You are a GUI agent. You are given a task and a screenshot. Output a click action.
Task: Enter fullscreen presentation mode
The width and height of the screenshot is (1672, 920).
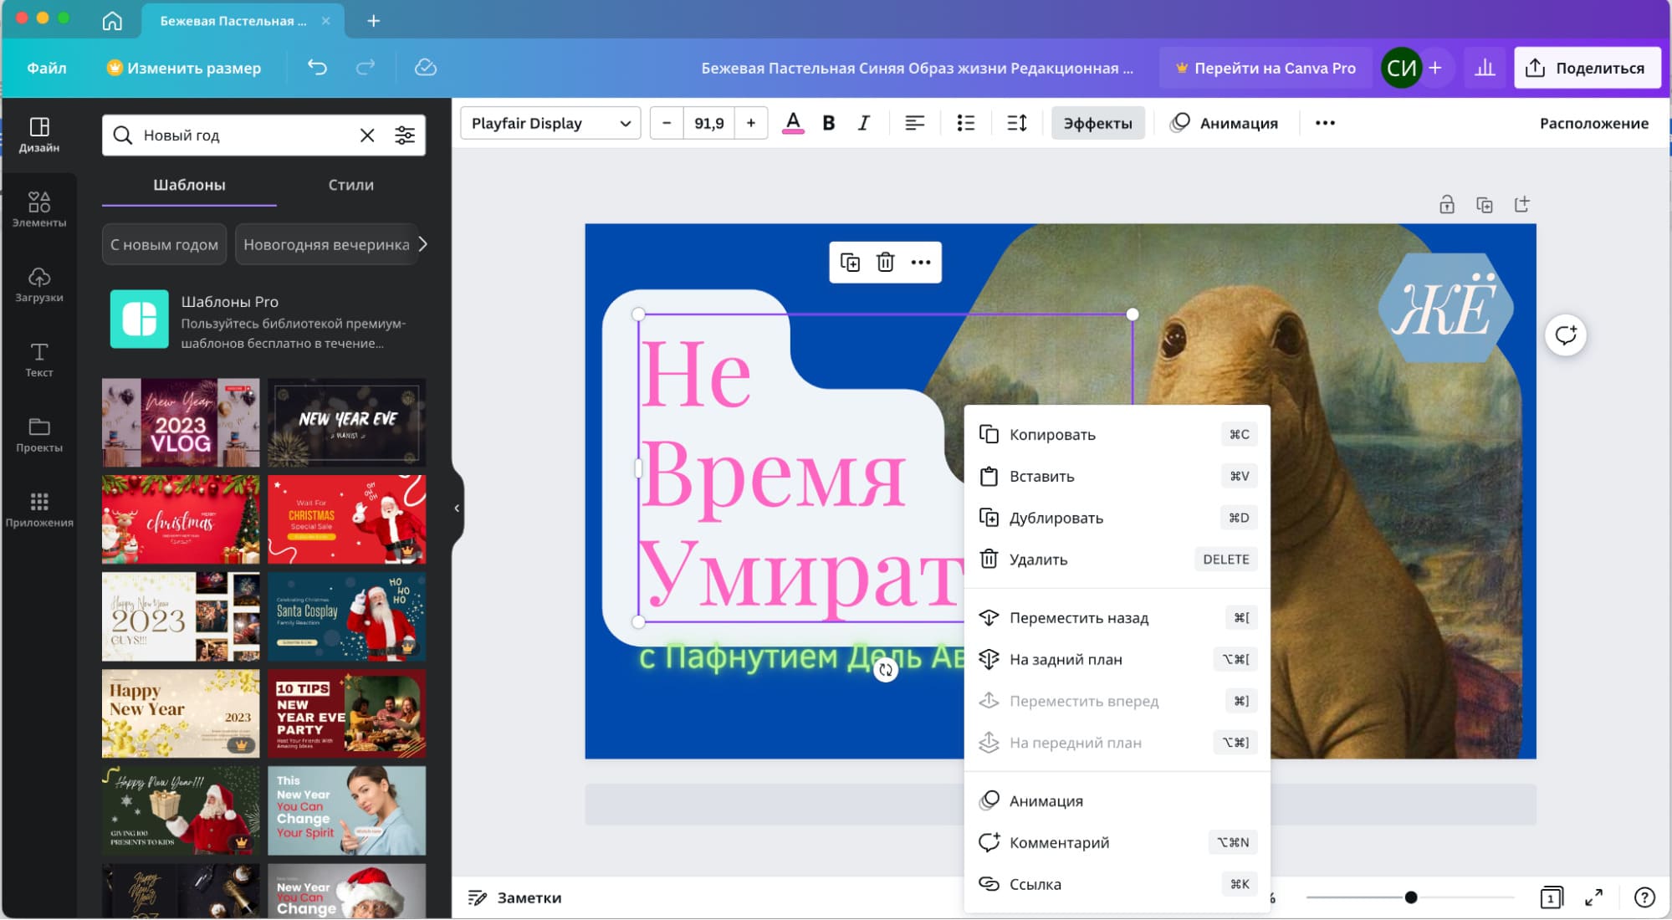click(1594, 897)
